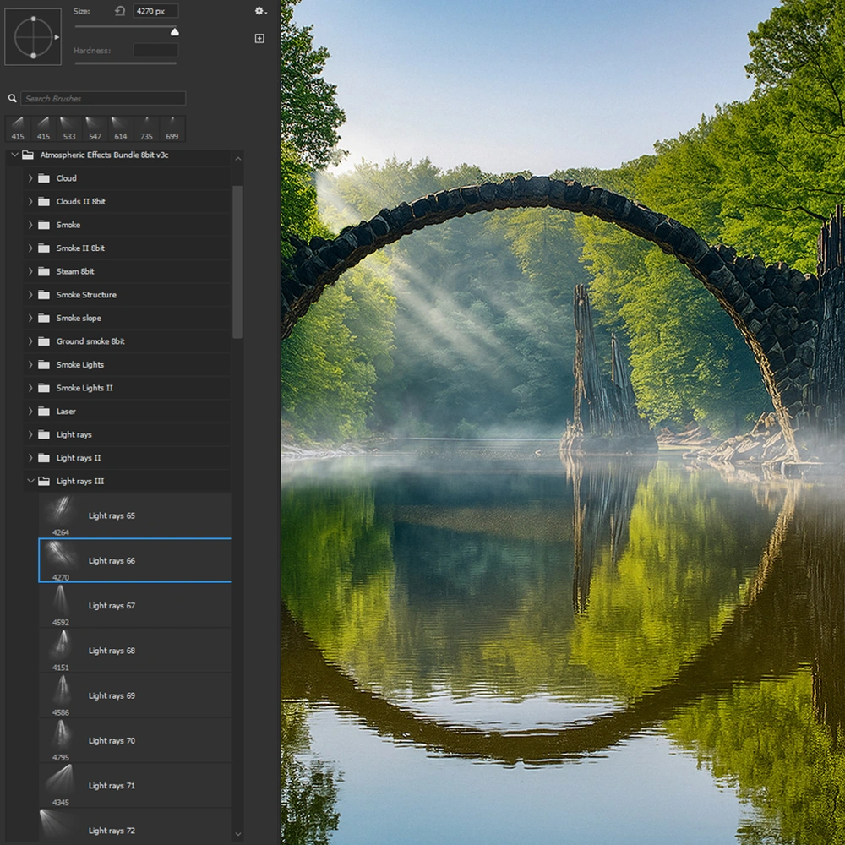Select the Ground smoke 8bit folder
The image size is (845, 845).
(x=90, y=341)
